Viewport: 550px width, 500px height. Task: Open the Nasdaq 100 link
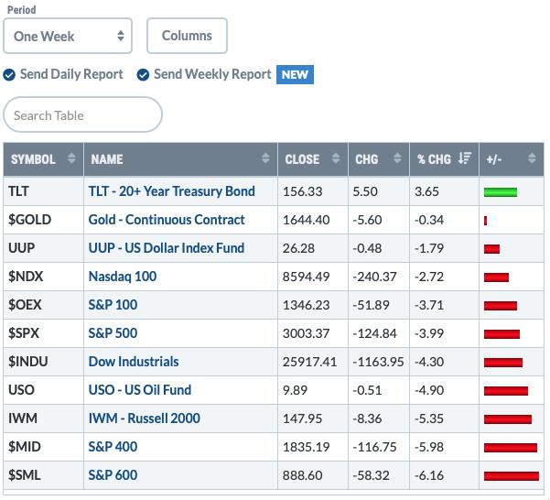pos(123,277)
